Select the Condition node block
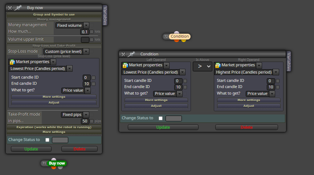Viewport: 314px width, 175px height. tap(179, 36)
